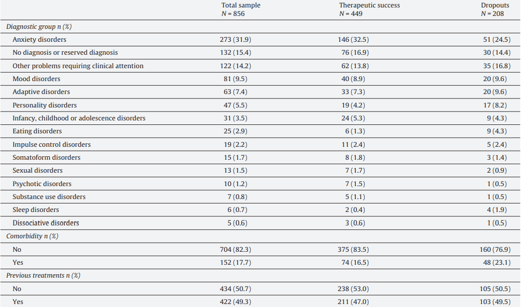Click "No diagnosis or reserved diagnosis" row label

(x=65, y=52)
